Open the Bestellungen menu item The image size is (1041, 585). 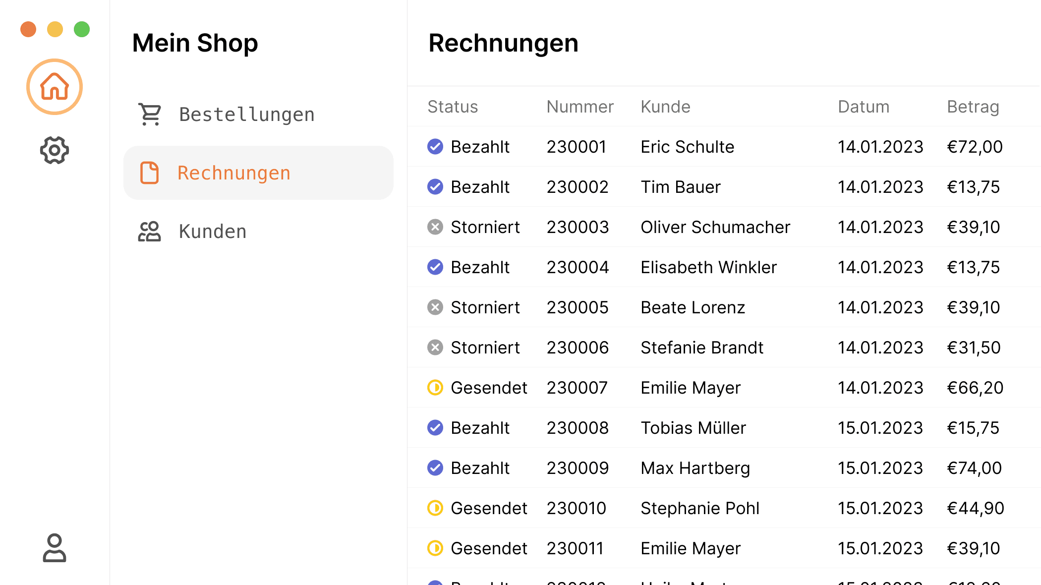246,115
